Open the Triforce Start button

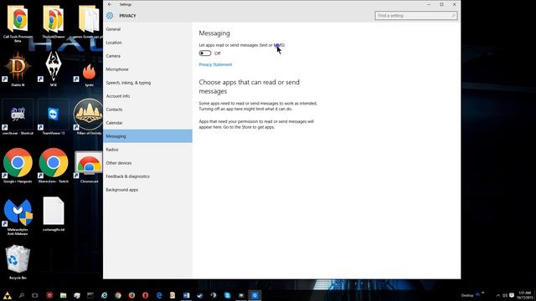coord(8,295)
